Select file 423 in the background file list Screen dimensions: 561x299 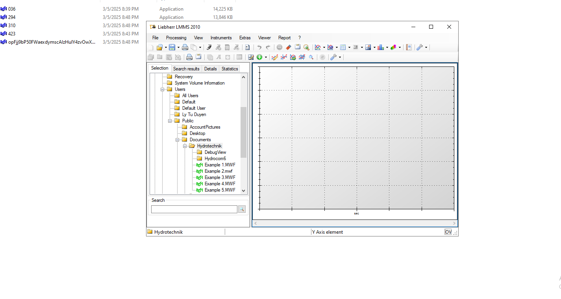pyautogui.click(x=12, y=33)
